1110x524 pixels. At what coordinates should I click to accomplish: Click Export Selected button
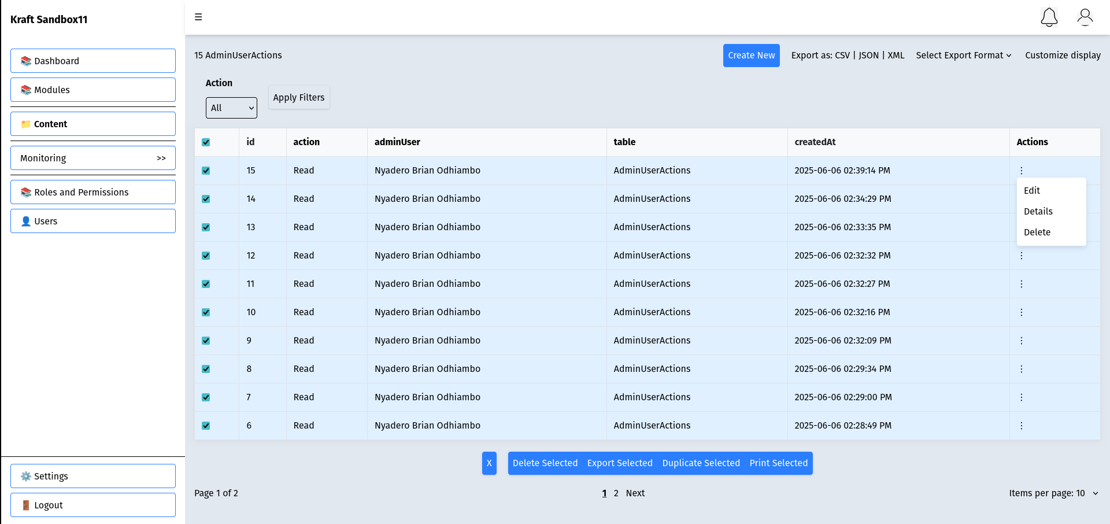620,463
